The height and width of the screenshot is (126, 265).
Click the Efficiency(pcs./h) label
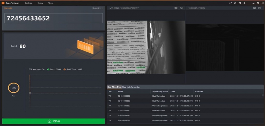pos(37,69)
